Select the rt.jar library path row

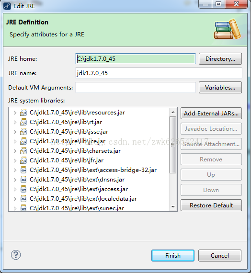(66, 122)
